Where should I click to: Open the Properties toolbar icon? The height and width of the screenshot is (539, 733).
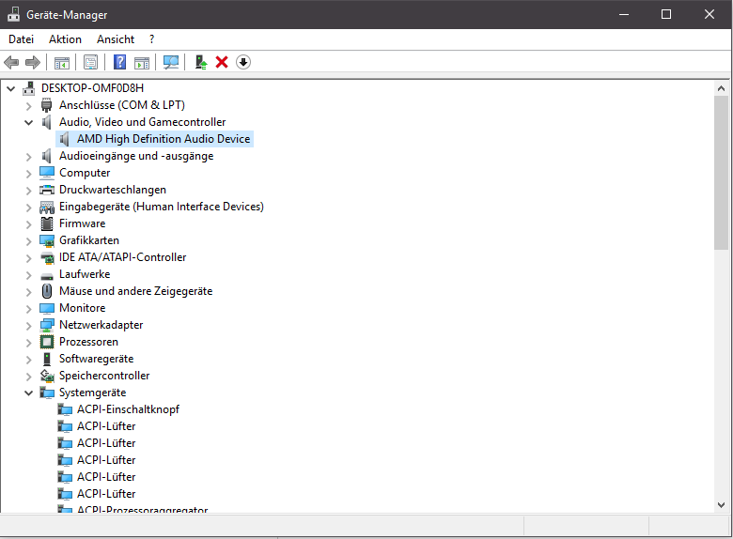point(91,62)
